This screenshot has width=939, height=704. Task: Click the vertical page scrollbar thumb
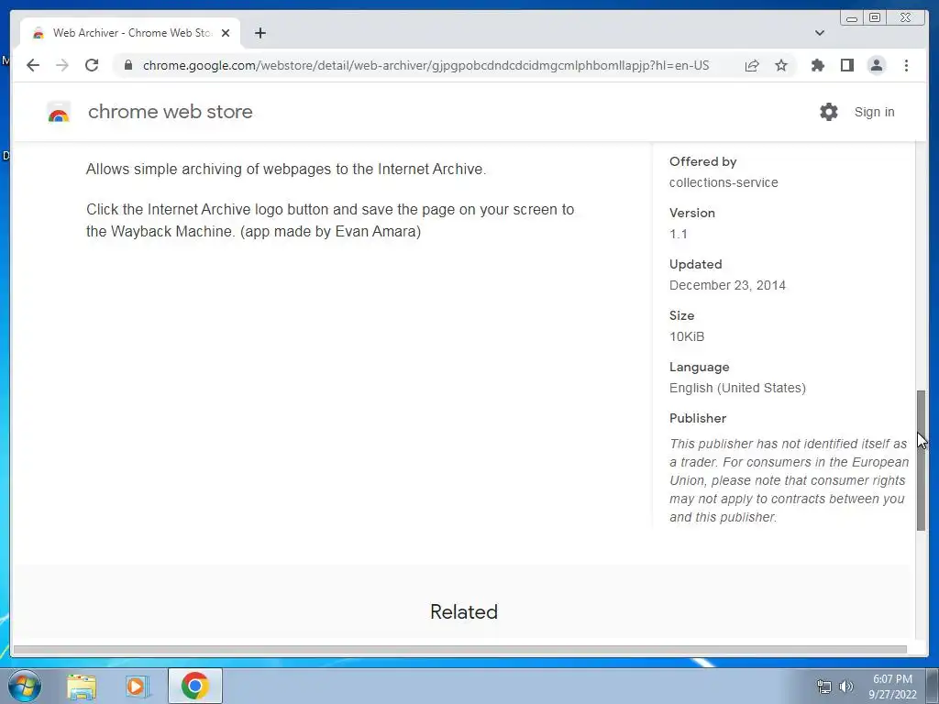[921, 460]
